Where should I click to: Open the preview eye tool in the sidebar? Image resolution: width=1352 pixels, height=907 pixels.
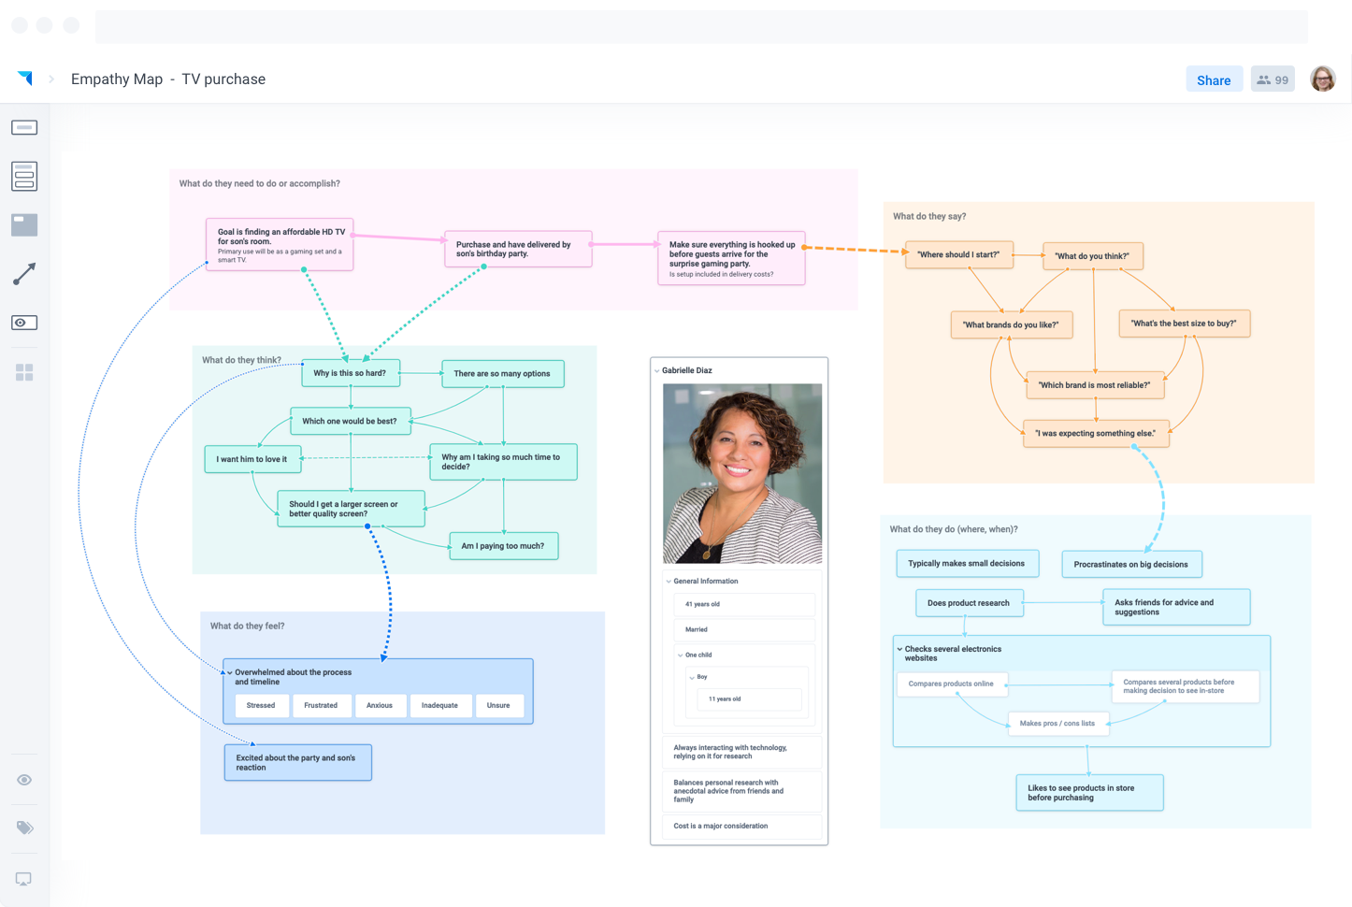pos(24,322)
